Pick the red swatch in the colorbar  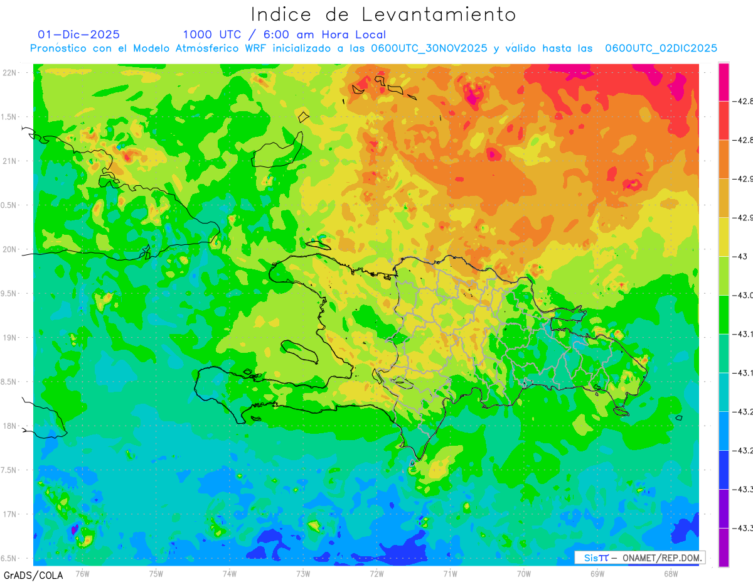pyautogui.click(x=724, y=121)
